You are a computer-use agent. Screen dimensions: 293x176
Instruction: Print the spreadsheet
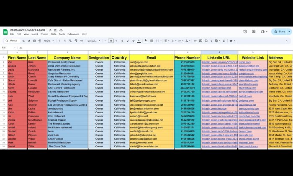point(34,41)
